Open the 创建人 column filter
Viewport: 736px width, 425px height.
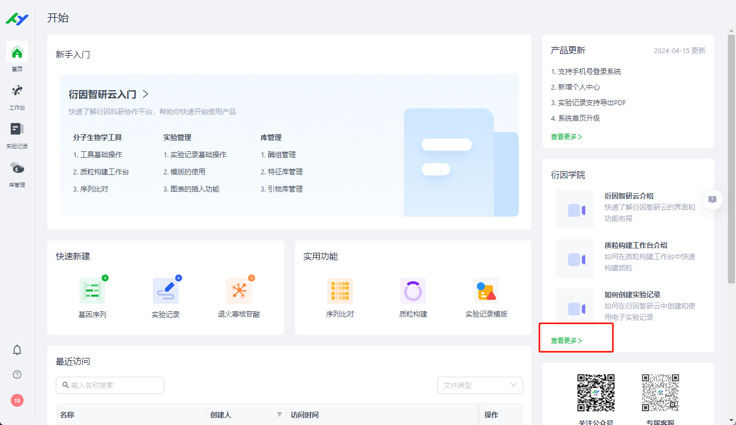click(x=279, y=414)
